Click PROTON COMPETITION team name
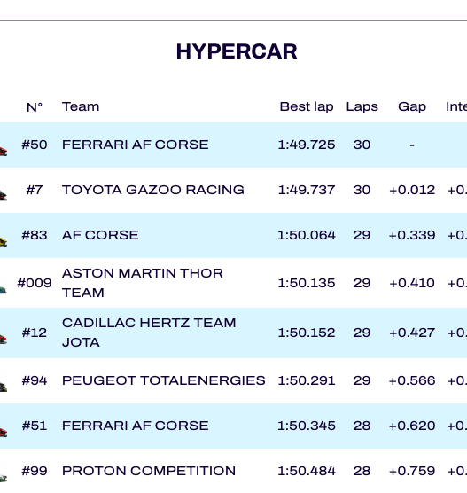The width and height of the screenshot is (467, 493). click(149, 471)
